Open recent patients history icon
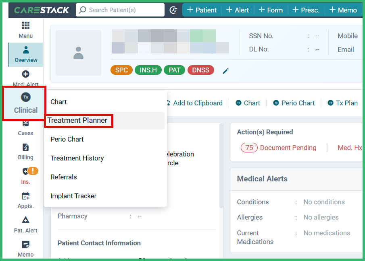The height and width of the screenshot is (261, 365). click(173, 10)
